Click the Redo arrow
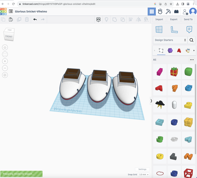Viewport: 197px width, 178px height. tap(43, 19)
